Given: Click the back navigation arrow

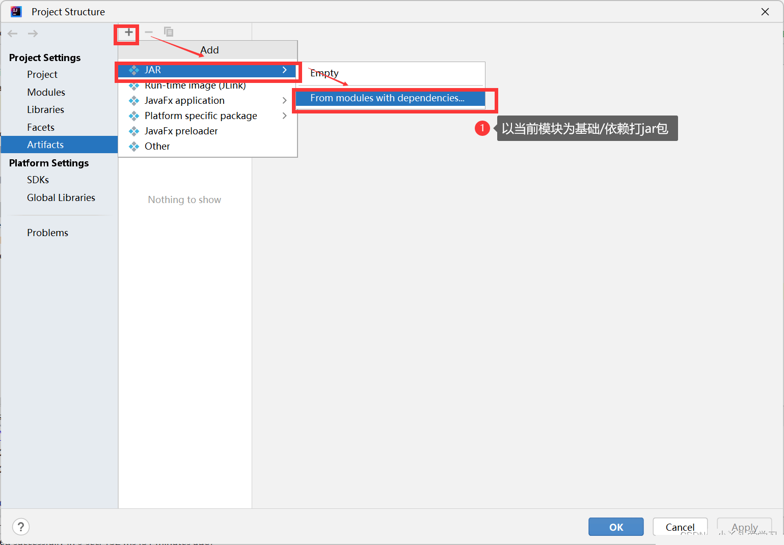Looking at the screenshot, I should point(13,34).
